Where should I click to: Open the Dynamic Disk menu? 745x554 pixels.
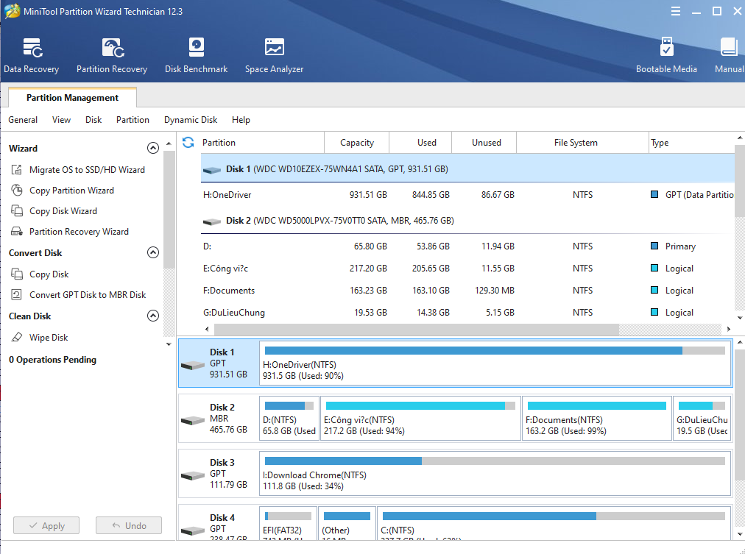pyautogui.click(x=191, y=120)
